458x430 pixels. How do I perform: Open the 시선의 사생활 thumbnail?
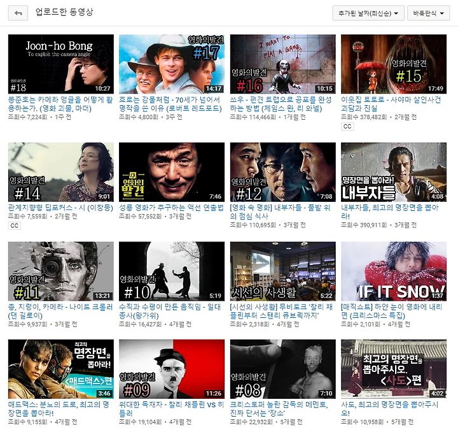(282, 271)
